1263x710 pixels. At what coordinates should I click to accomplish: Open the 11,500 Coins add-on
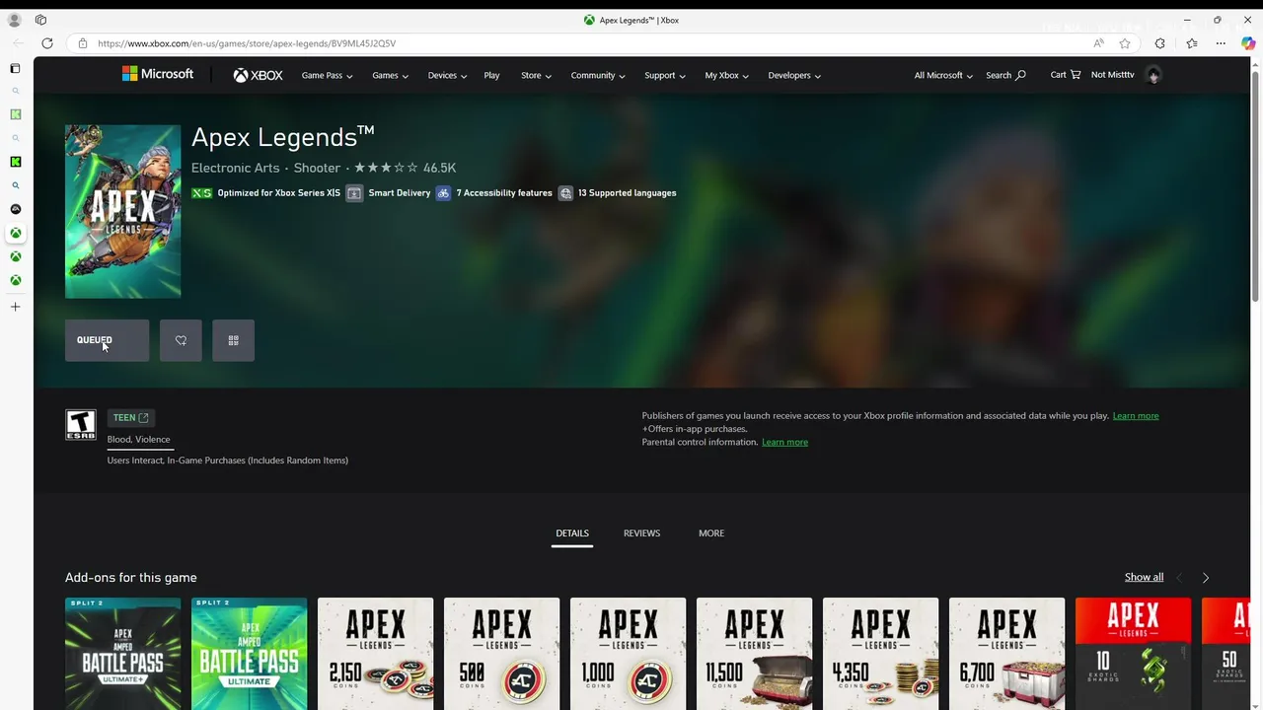(754, 654)
